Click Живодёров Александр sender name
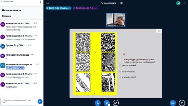Screen dimensions: 188x106 coord(18,55)
